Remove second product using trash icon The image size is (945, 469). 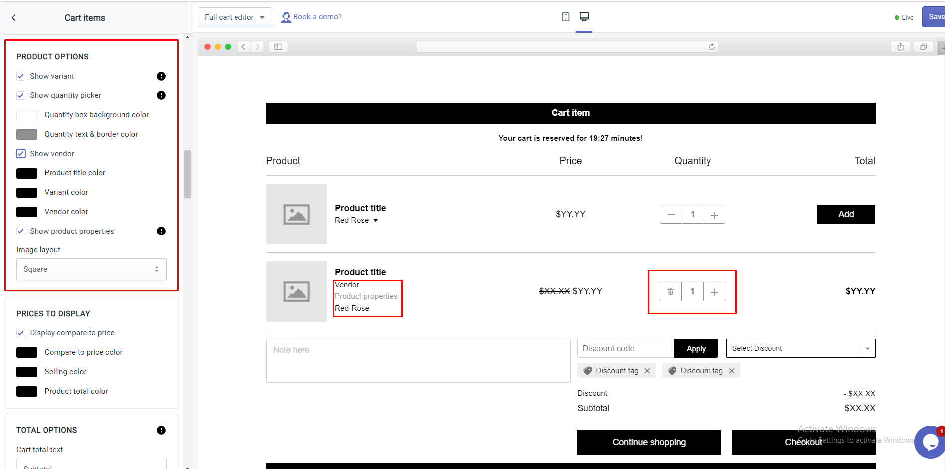coord(671,292)
